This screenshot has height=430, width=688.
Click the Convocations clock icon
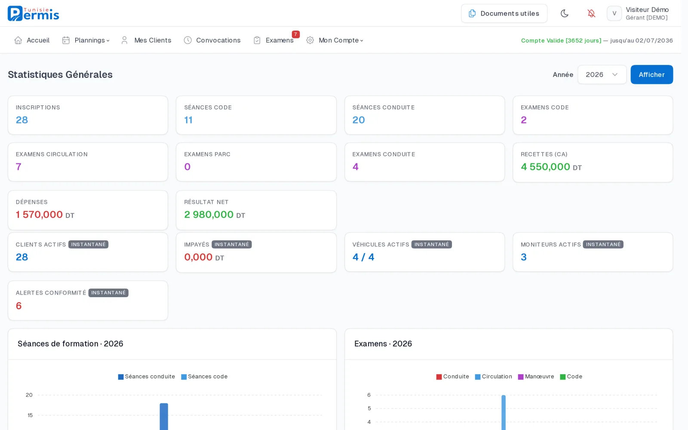click(187, 40)
